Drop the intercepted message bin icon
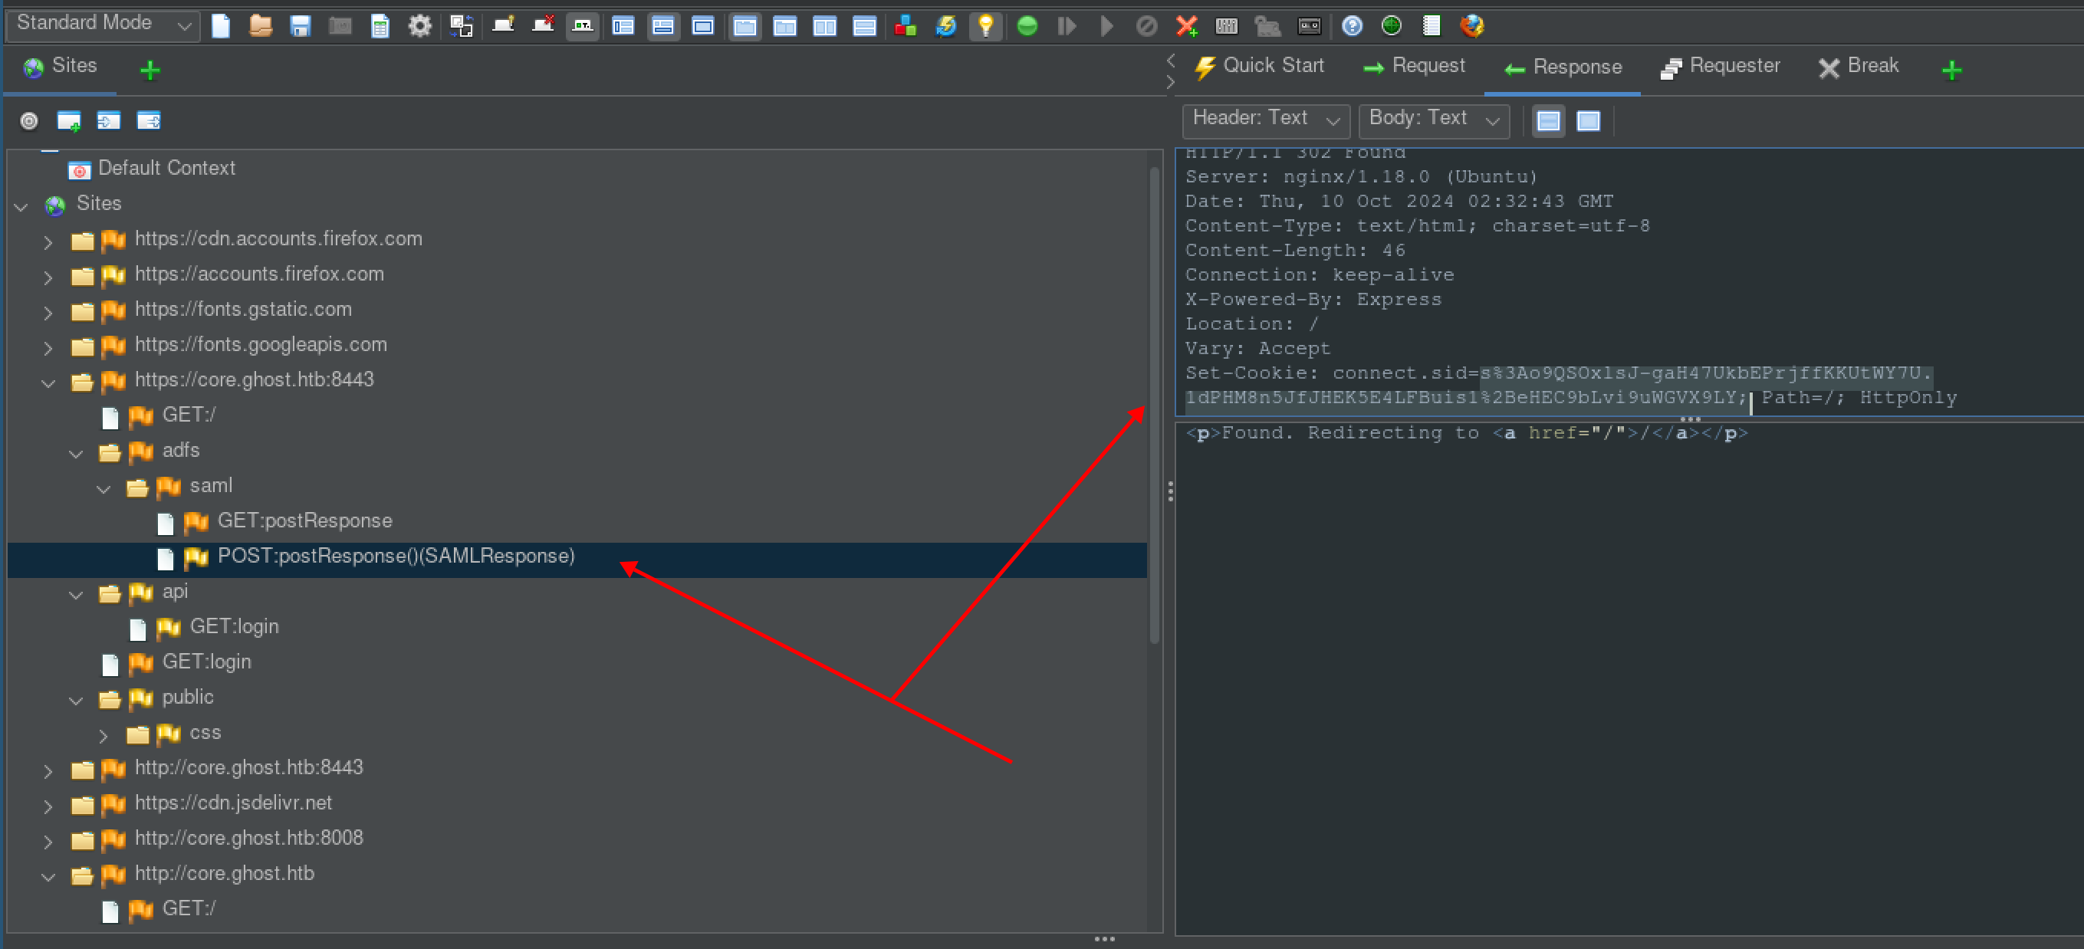Viewport: 2084px width, 949px height. tap(1147, 27)
